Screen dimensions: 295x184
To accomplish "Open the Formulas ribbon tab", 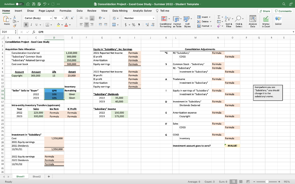I will click(65, 11).
